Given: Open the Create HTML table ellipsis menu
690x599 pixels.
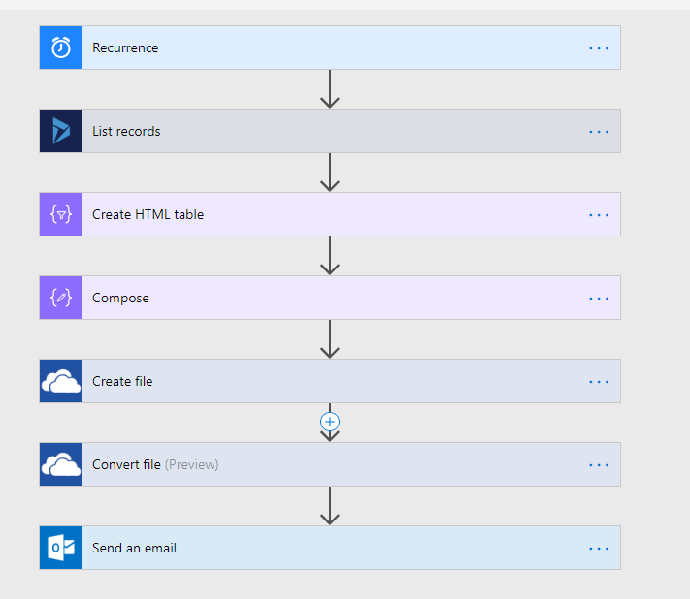Looking at the screenshot, I should click(x=599, y=215).
